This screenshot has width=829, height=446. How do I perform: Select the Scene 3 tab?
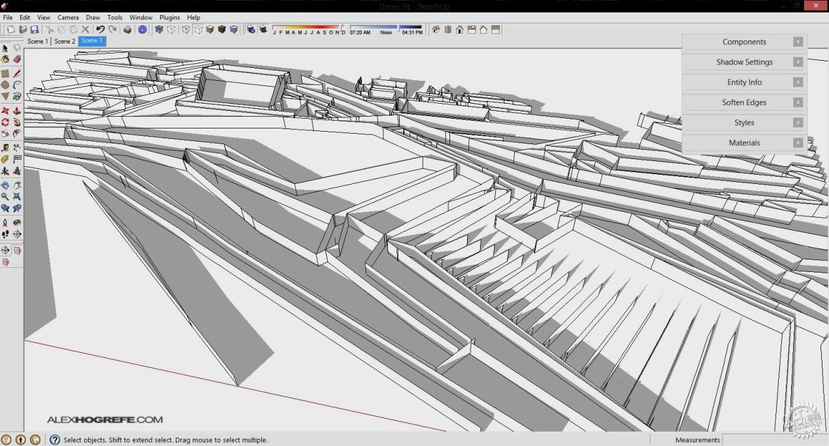(x=91, y=40)
